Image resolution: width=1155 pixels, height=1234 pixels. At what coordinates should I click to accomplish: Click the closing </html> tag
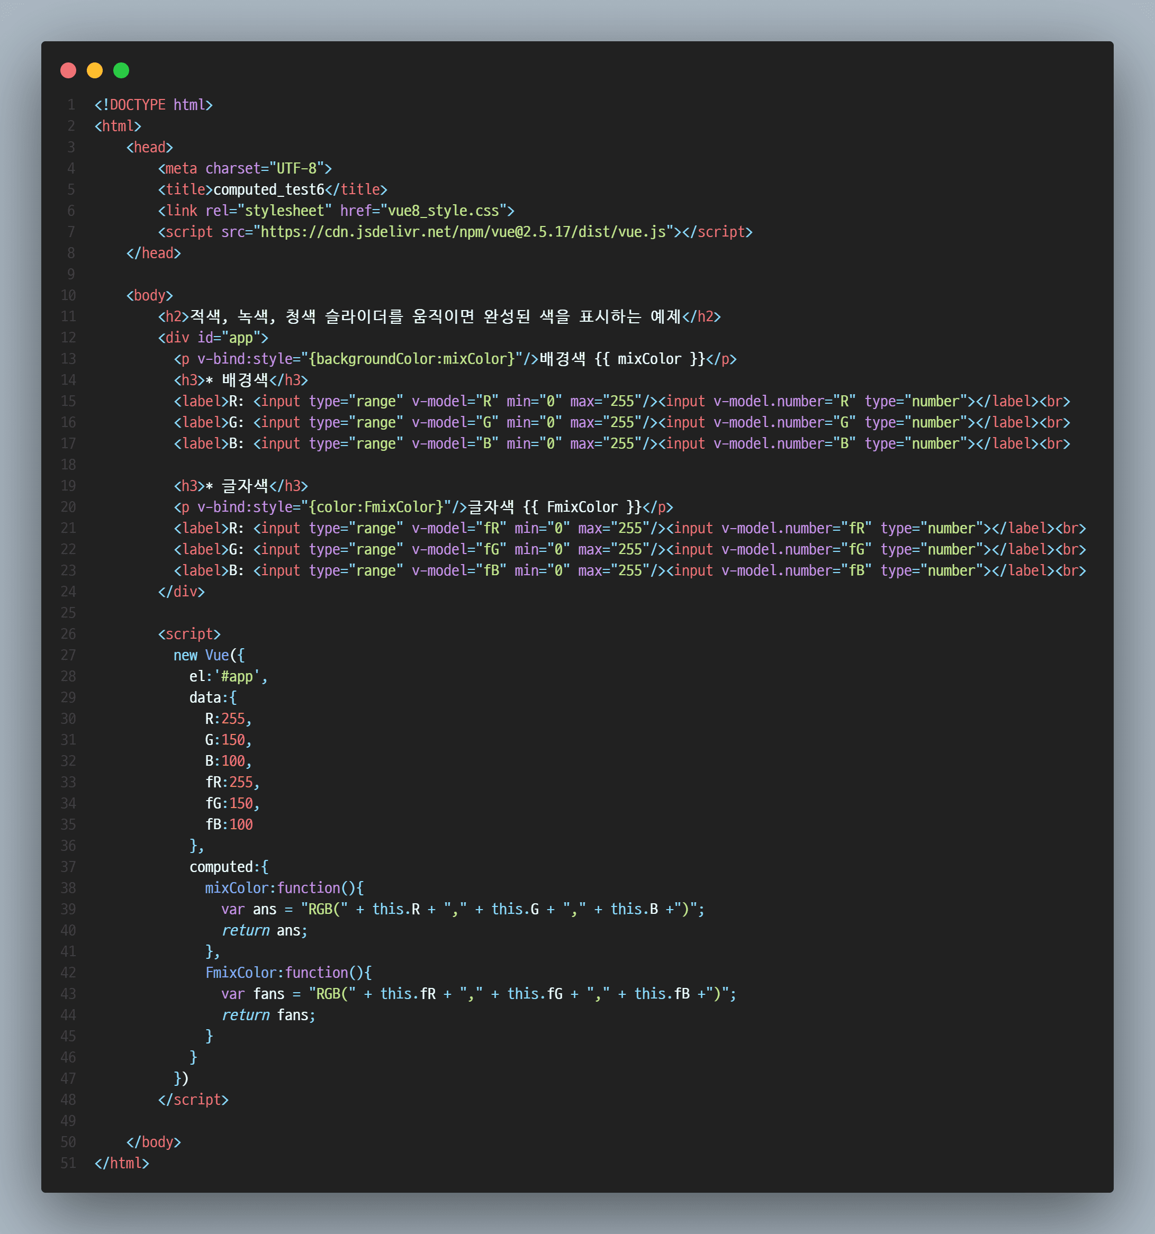coord(122,1163)
